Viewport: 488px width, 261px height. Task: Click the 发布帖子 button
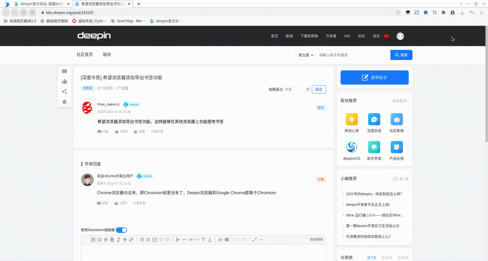point(374,78)
